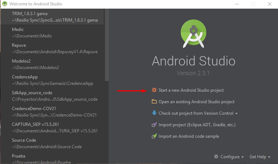Open an existing Android Studio project
Image resolution: width=278 pixels, height=164 pixels.
[196, 102]
